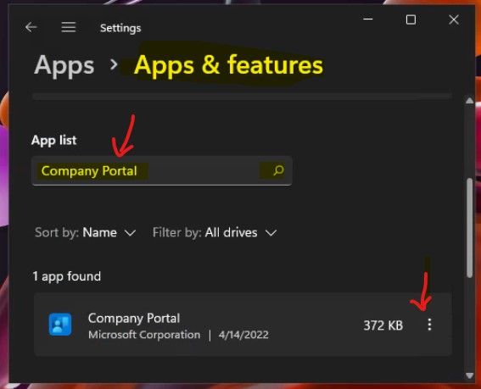Click the Apps & features heading
The image size is (481, 389).
228,65
